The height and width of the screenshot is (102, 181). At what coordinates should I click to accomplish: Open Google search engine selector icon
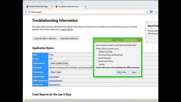click(x=152, y=12)
